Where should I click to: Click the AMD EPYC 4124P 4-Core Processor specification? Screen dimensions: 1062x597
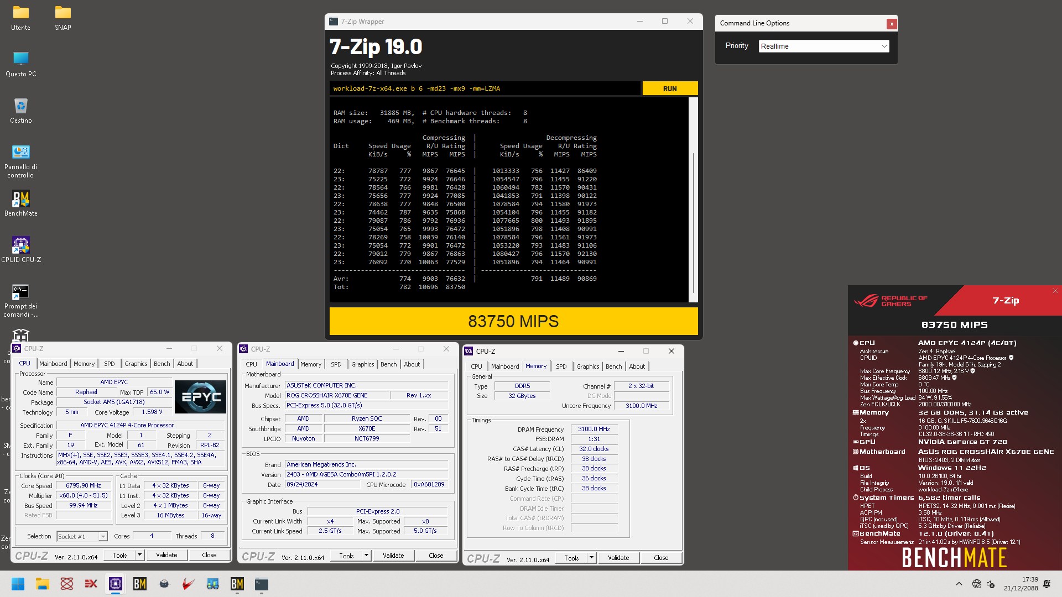140,426
